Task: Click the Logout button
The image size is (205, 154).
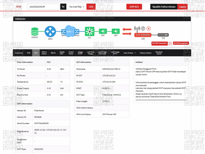Action: coord(182,7)
